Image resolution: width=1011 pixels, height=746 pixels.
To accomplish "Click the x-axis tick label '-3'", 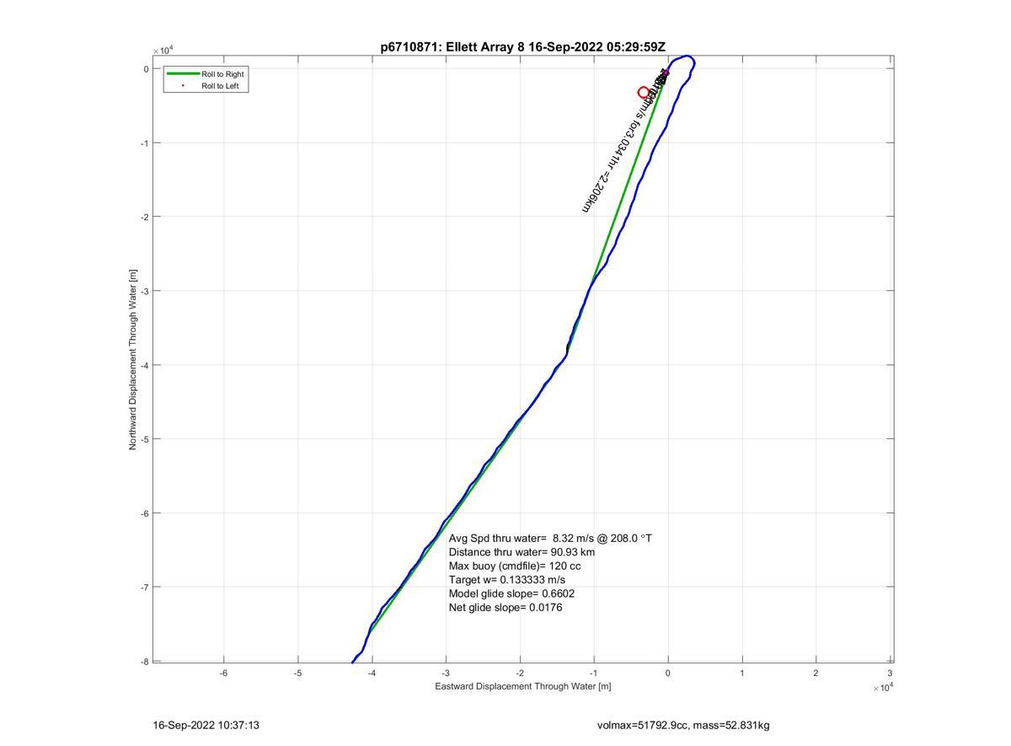I will pos(446,673).
